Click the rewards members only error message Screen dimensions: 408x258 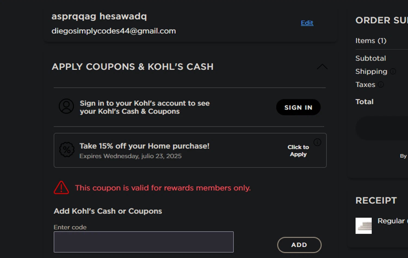point(163,188)
